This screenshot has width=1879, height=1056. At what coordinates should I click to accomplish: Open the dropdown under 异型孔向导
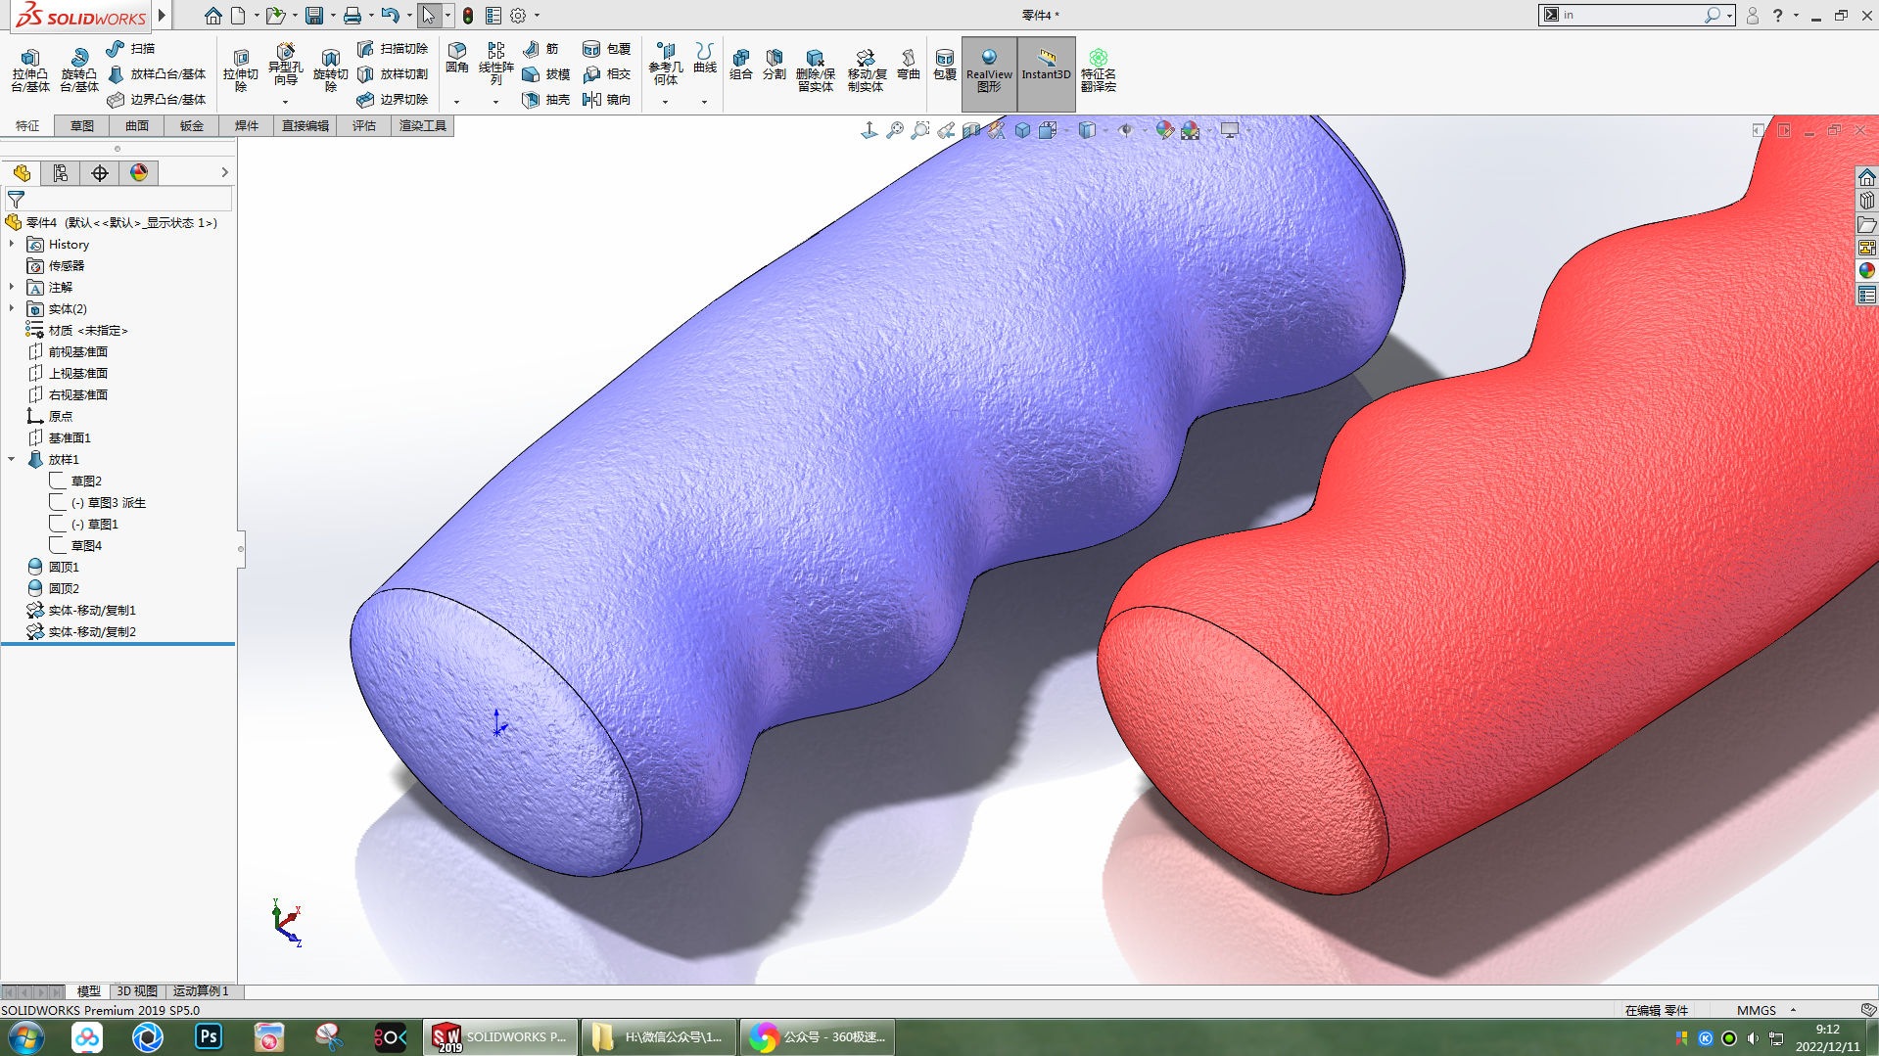point(285,102)
